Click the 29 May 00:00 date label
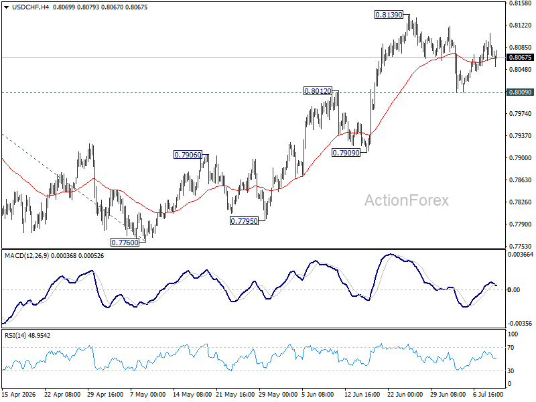Screen dimensions: 536x402 [278, 394]
